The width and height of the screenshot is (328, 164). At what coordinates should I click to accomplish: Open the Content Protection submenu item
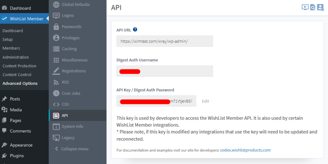pyautogui.click(x=19, y=66)
